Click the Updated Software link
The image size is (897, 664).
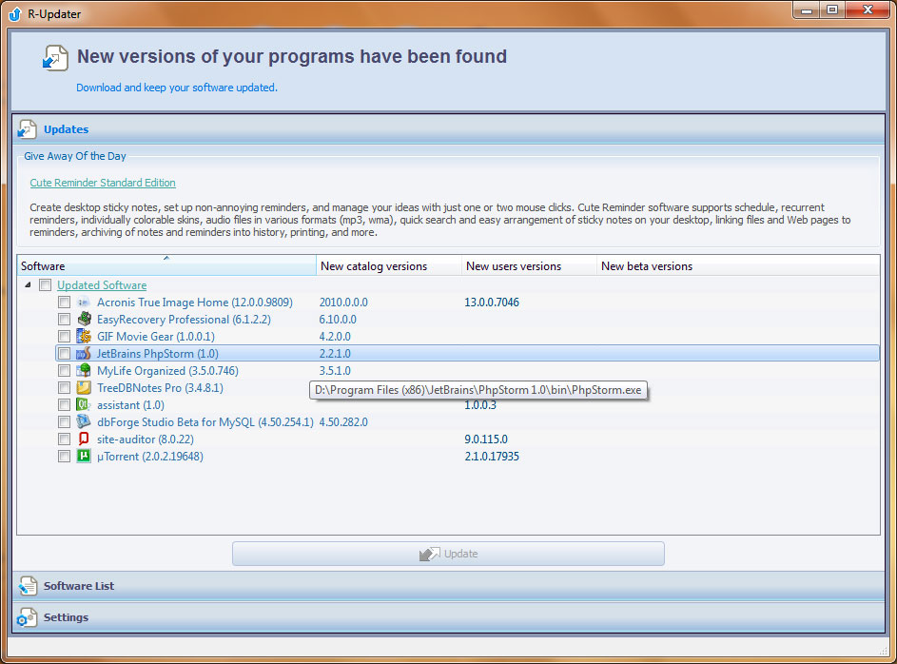[x=102, y=284]
